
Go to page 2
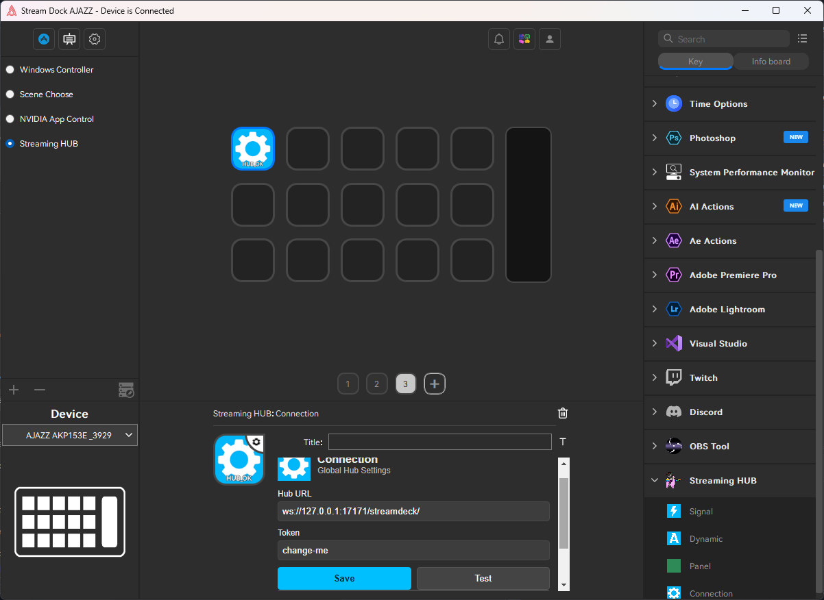[x=377, y=384]
